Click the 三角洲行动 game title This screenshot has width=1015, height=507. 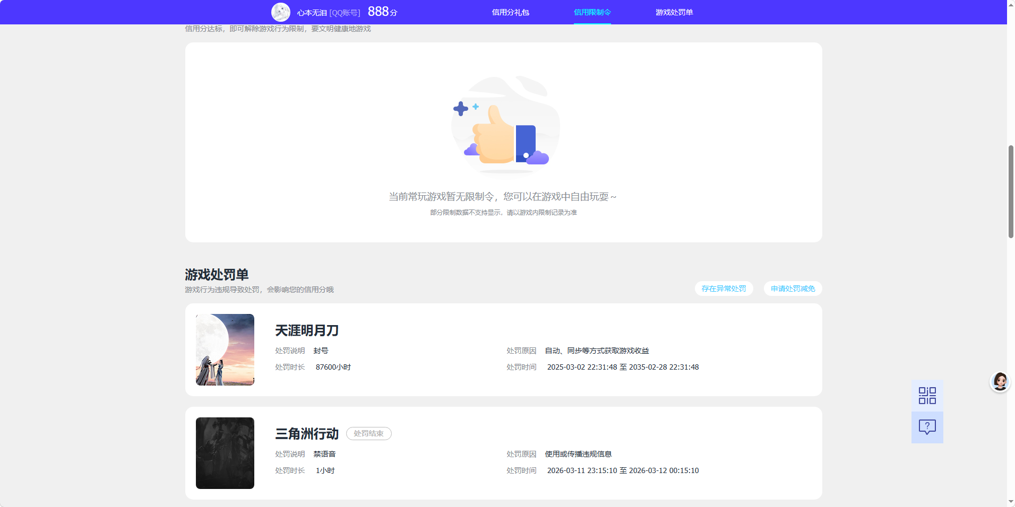[x=307, y=434]
